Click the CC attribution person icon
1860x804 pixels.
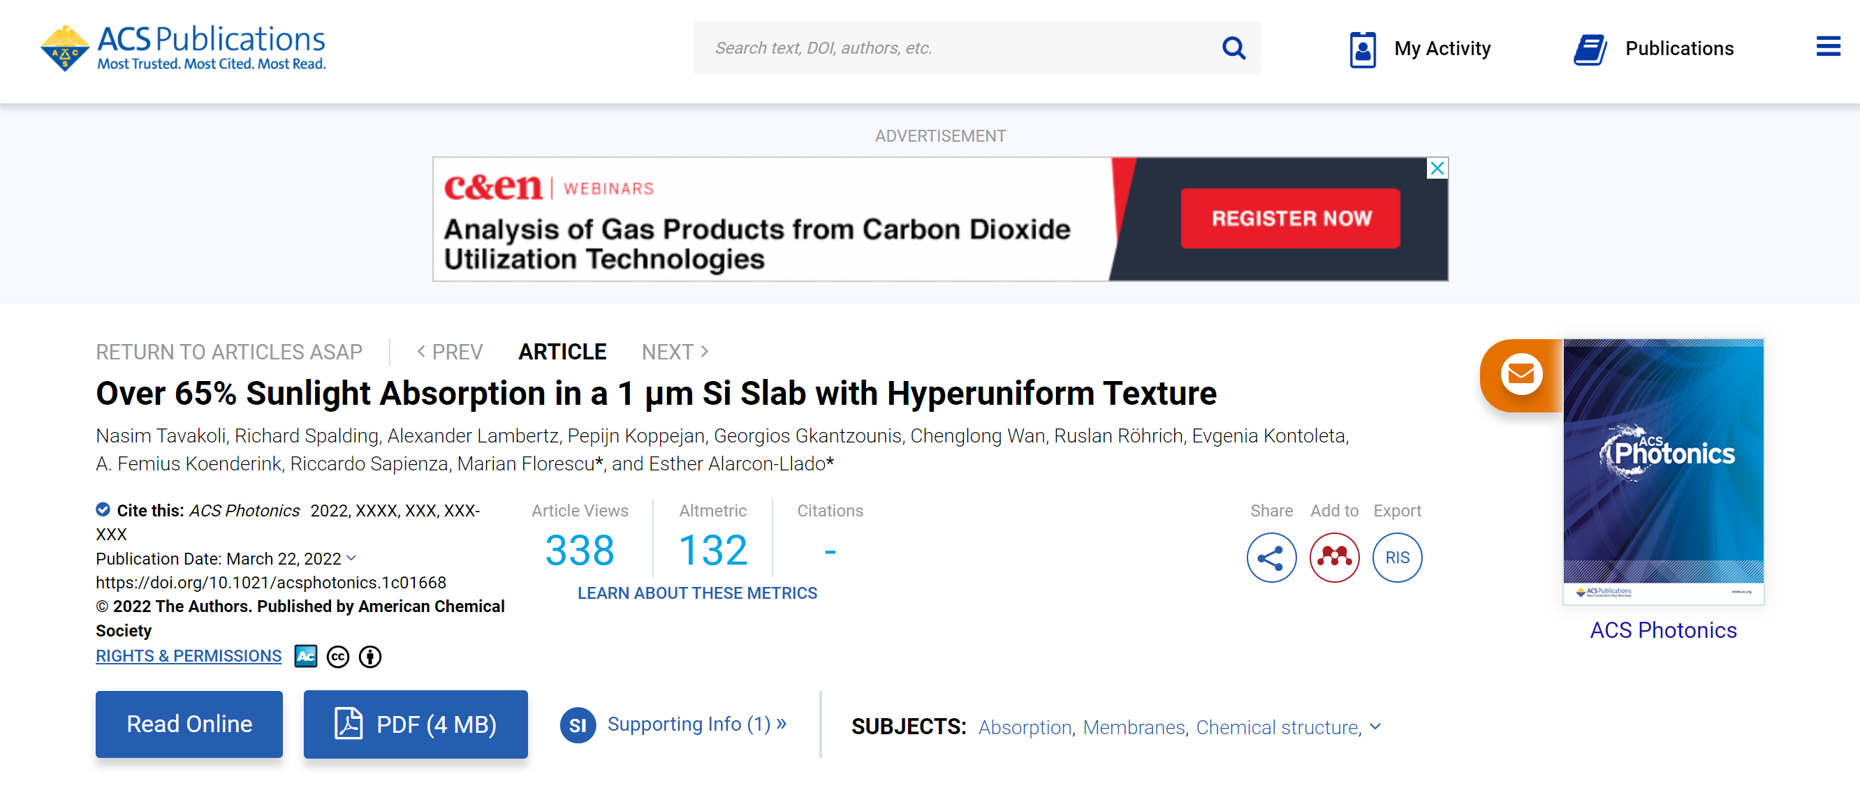pyautogui.click(x=369, y=657)
